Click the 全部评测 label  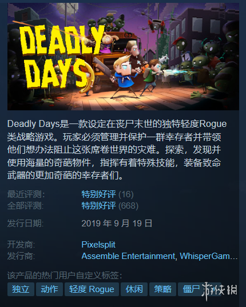coord(26,206)
